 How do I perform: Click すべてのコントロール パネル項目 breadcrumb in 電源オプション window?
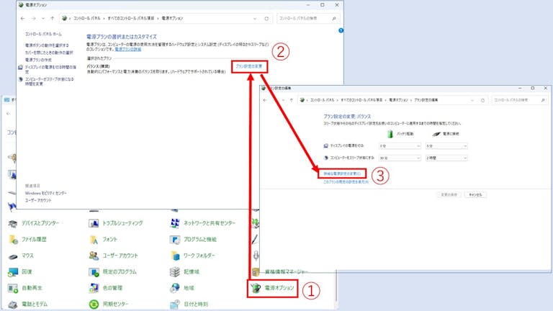(x=131, y=18)
